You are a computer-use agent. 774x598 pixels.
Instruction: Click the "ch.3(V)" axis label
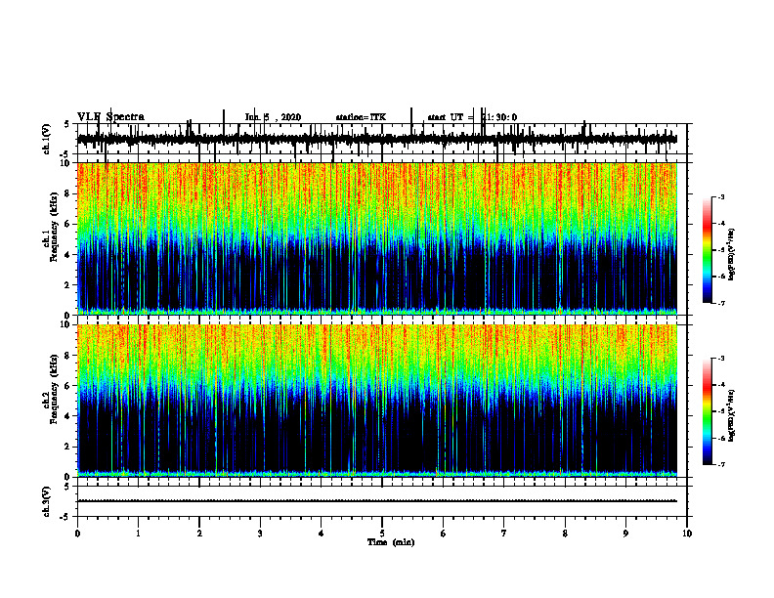tap(46, 501)
